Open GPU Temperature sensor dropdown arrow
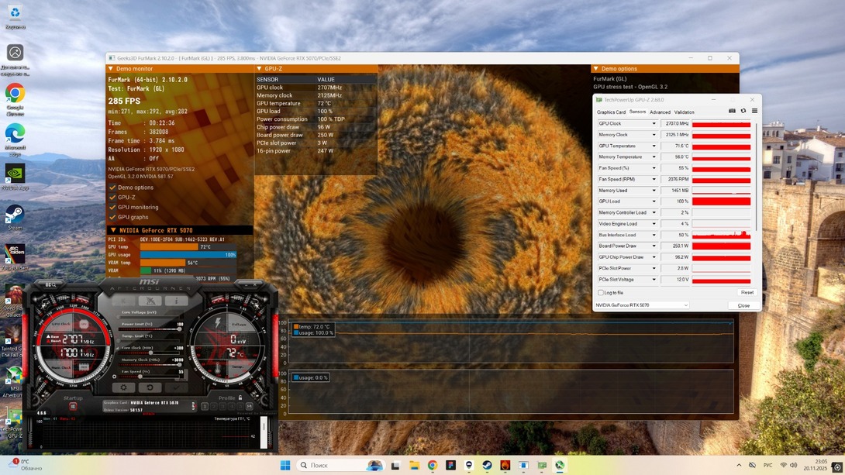This screenshot has height=475, width=845. 654,146
